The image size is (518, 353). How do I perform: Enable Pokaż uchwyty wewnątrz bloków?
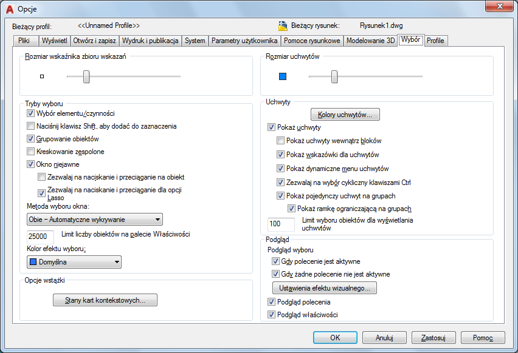pyautogui.click(x=280, y=141)
